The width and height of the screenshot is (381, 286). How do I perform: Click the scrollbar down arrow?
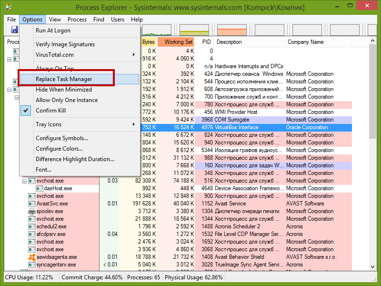click(373, 267)
